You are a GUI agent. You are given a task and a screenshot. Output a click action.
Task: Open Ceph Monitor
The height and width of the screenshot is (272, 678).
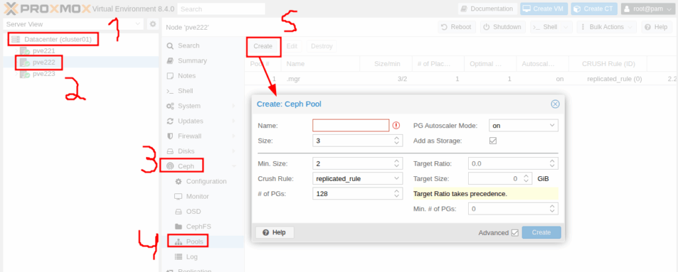tap(197, 197)
